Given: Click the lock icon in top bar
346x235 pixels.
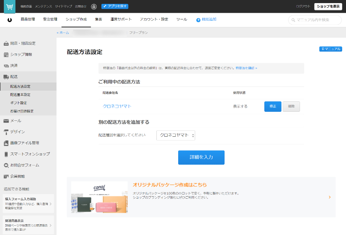Looking at the screenshot, I should 94,7.
